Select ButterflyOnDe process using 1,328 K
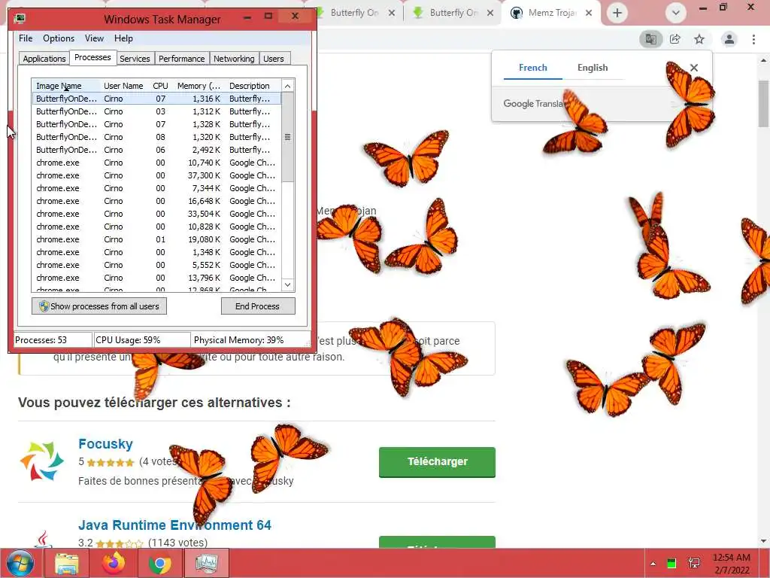Screen dimensions: 770x578 point(156,124)
